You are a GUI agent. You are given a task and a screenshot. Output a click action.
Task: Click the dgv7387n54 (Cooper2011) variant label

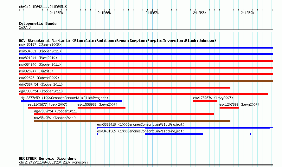tap(41, 84)
